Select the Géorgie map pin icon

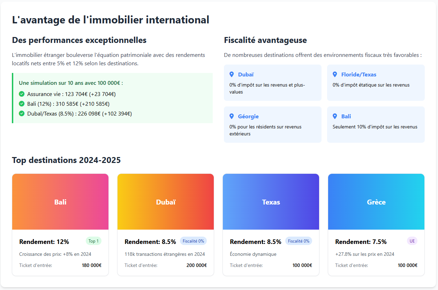[x=232, y=116]
